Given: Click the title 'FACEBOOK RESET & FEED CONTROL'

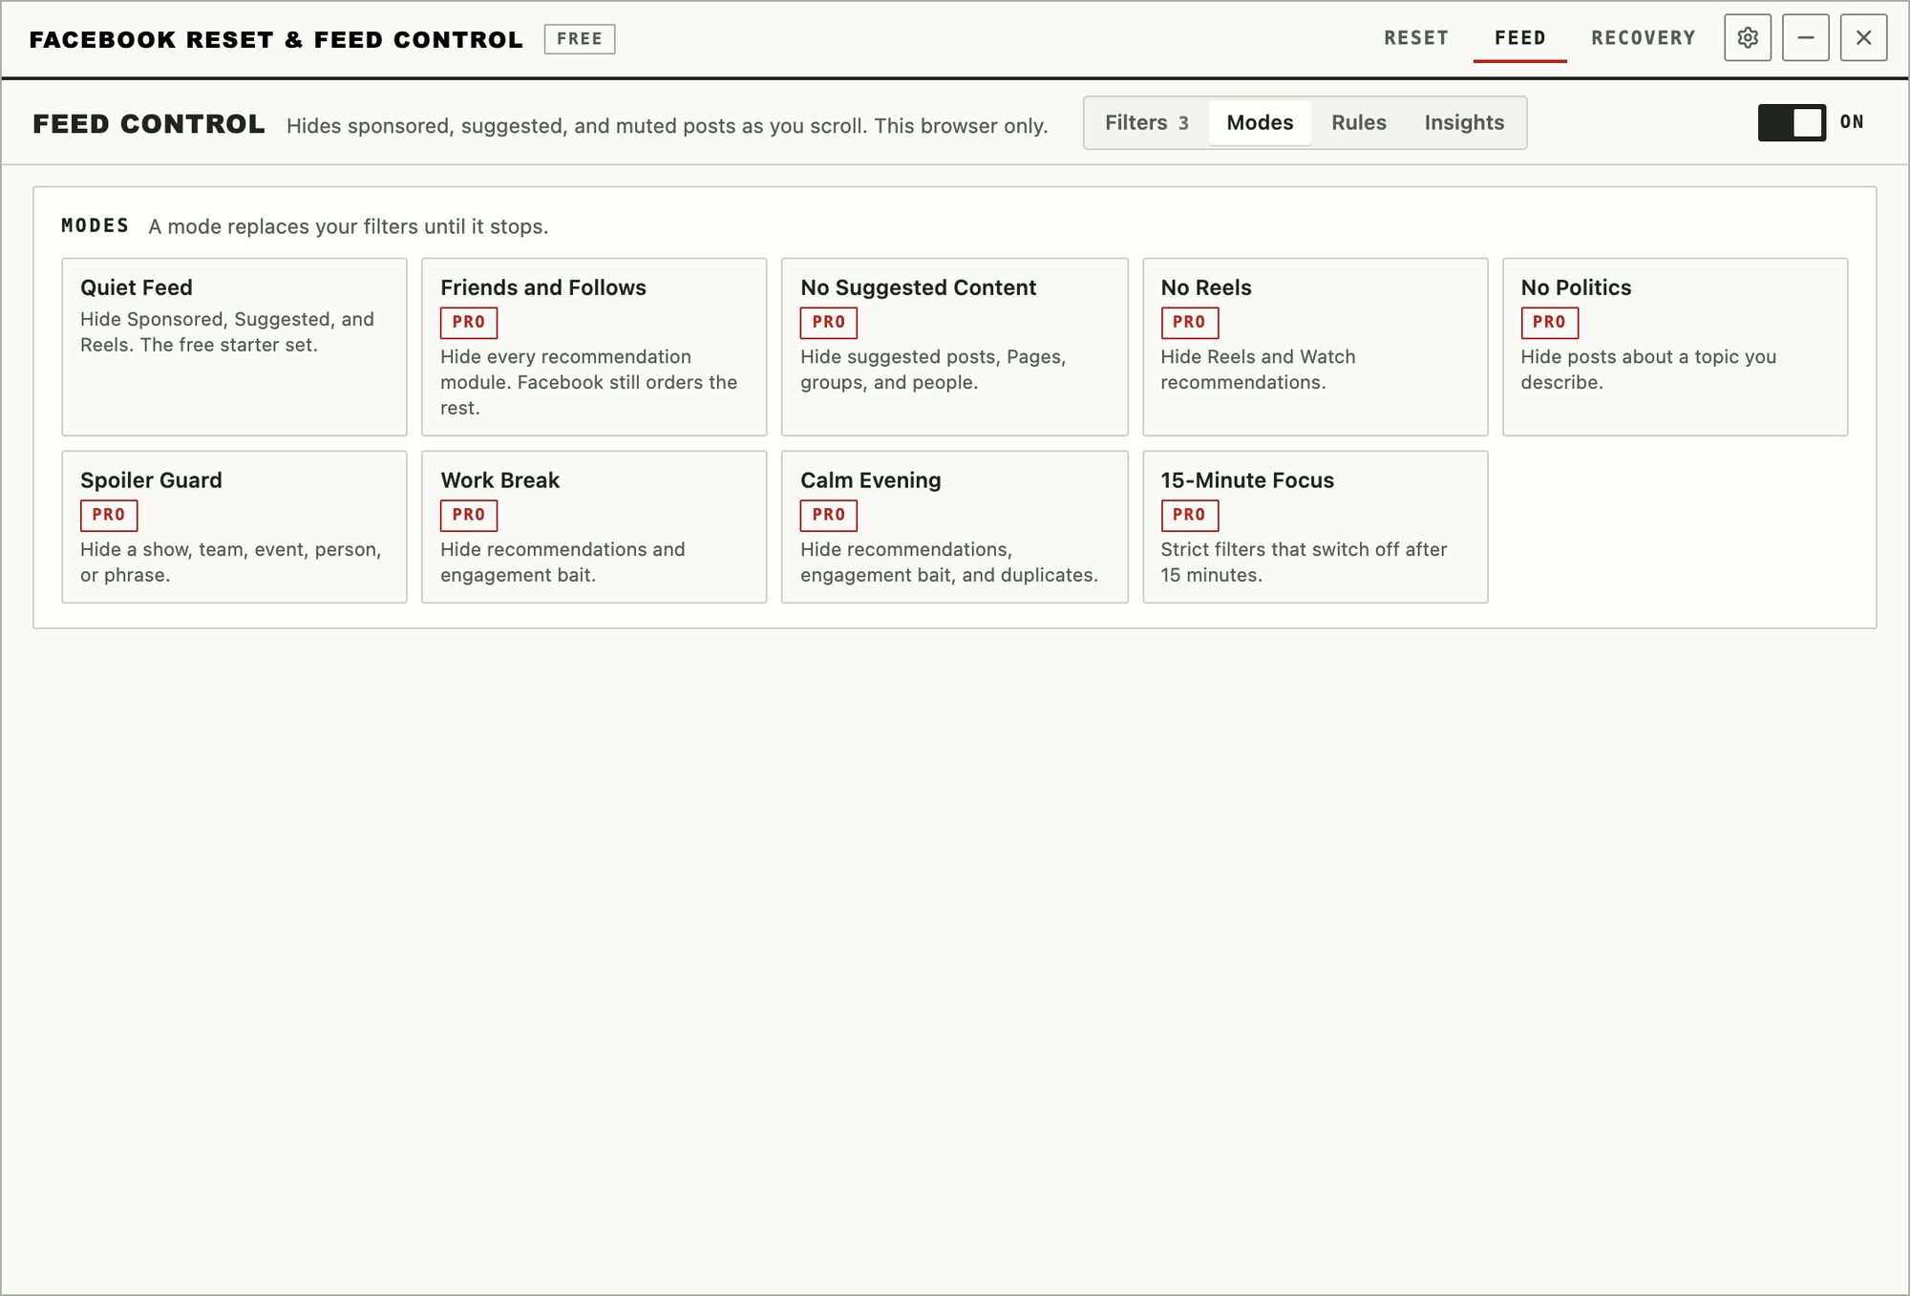Looking at the screenshot, I should (x=276, y=39).
